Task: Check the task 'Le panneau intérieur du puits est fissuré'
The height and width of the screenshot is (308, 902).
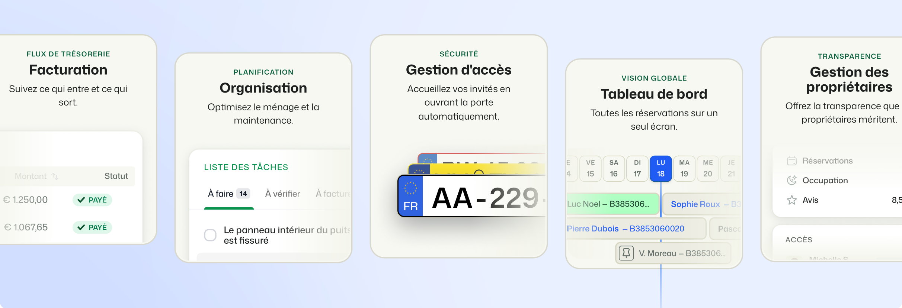Action: 211,235
